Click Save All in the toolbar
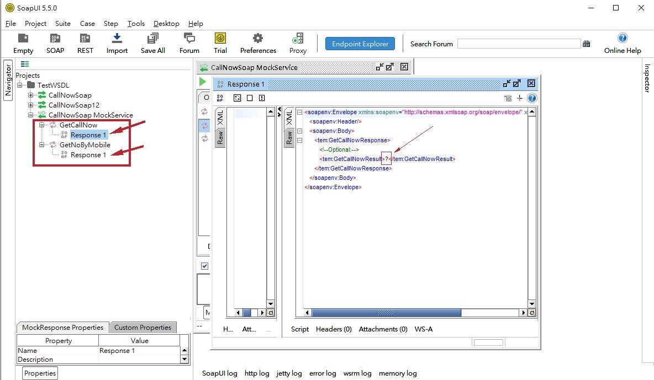Viewport: 654px width, 380px height. (x=152, y=39)
